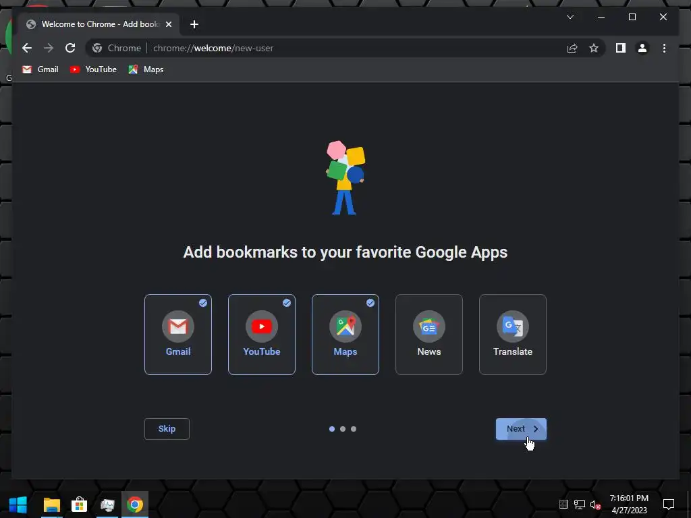Deselect the YouTube app card
Viewport: 691px width, 518px height.
[262, 335]
